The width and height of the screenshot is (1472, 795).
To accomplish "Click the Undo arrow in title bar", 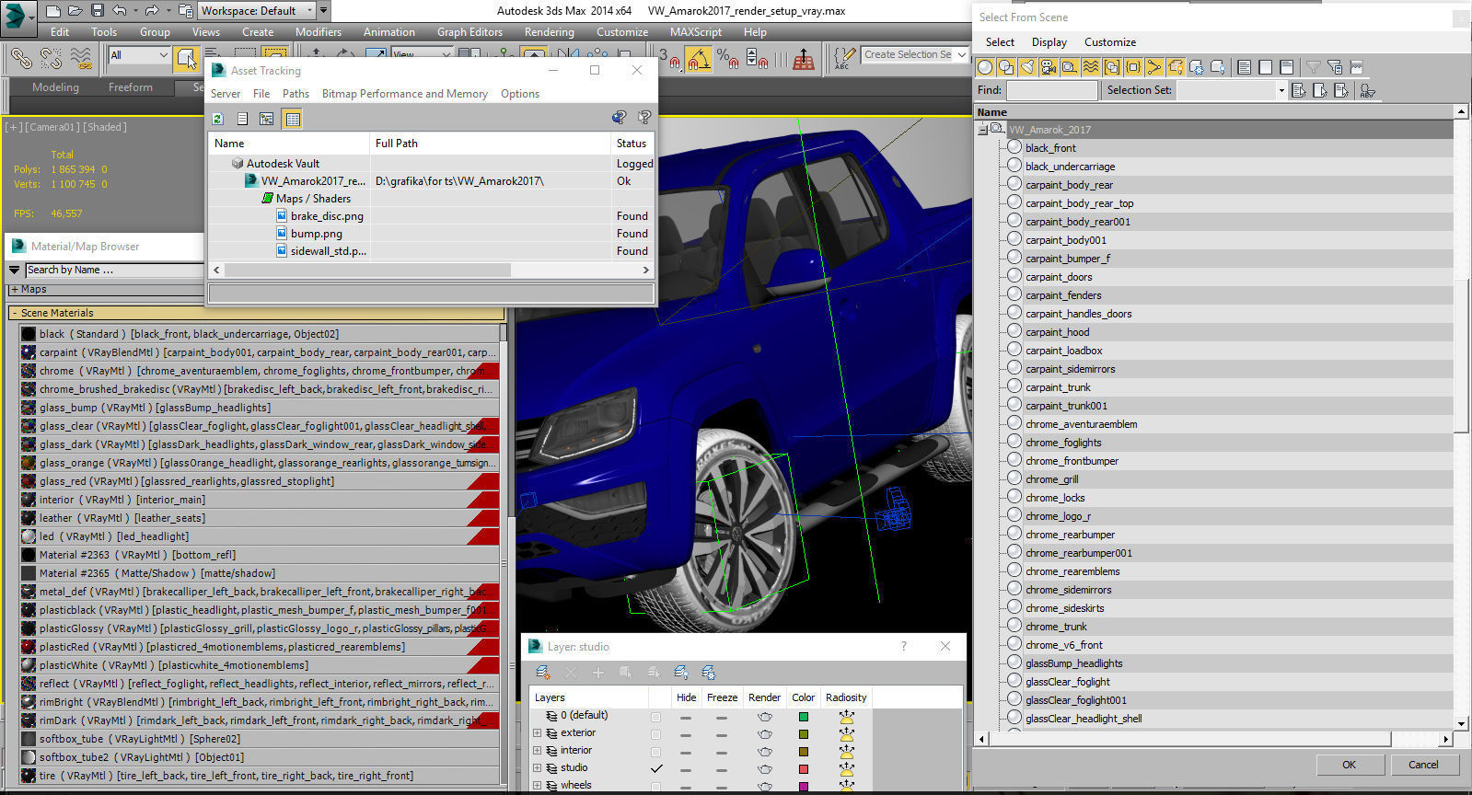I will (x=120, y=11).
